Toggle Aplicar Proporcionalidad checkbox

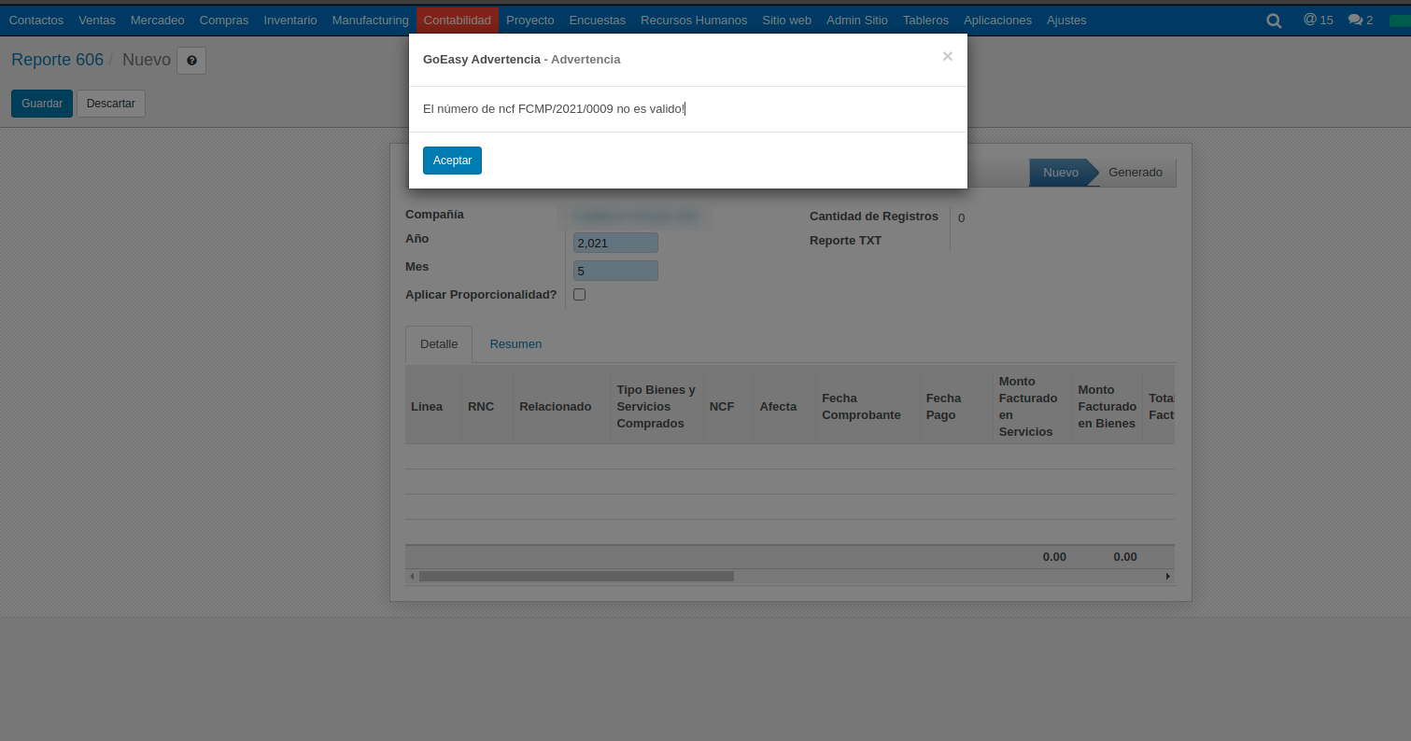pos(579,294)
